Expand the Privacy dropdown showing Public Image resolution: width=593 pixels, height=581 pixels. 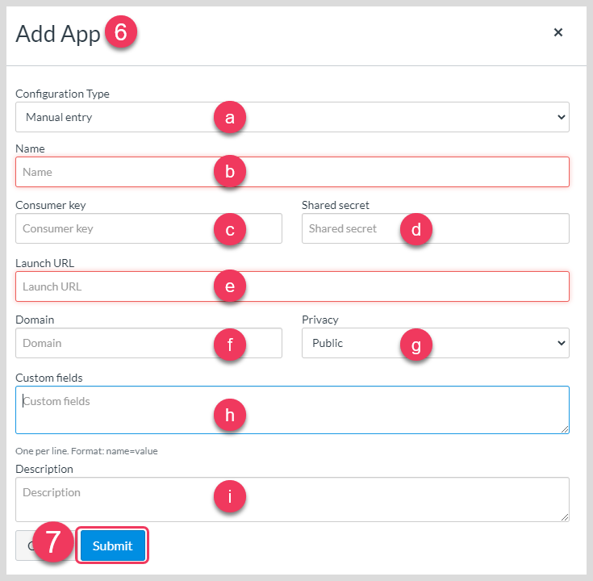point(436,343)
